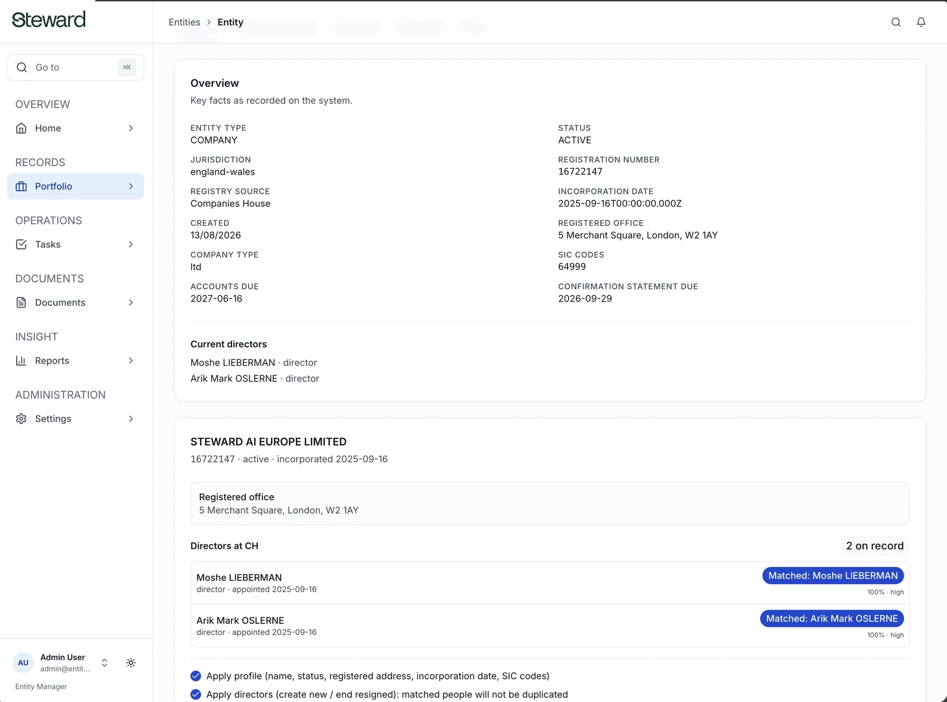Click registration number 16722147 in Overview

(x=580, y=172)
